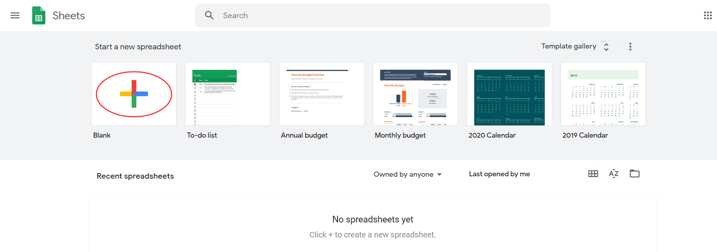Open the To-do list template
This screenshot has height=252, width=717.
coord(228,94)
